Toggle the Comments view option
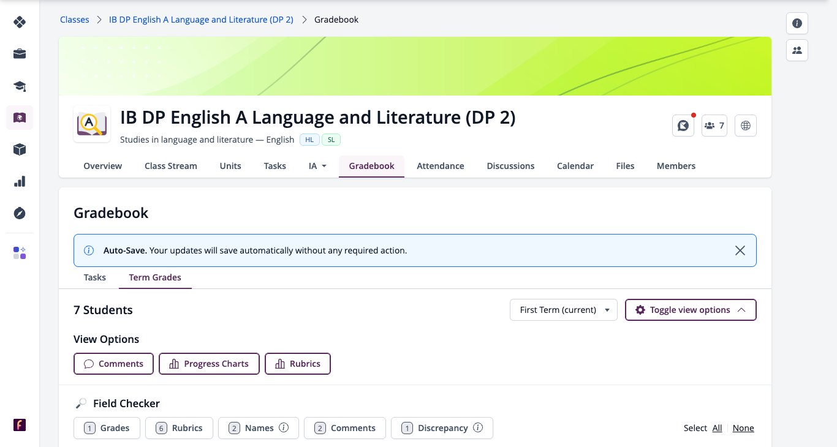Viewport: 837px width, 447px height. pyautogui.click(x=113, y=364)
